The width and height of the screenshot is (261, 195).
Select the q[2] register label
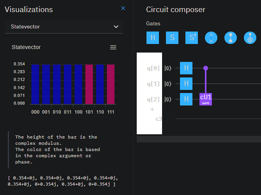(x=153, y=100)
